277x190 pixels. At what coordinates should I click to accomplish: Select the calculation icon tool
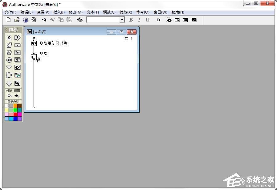point(17,45)
